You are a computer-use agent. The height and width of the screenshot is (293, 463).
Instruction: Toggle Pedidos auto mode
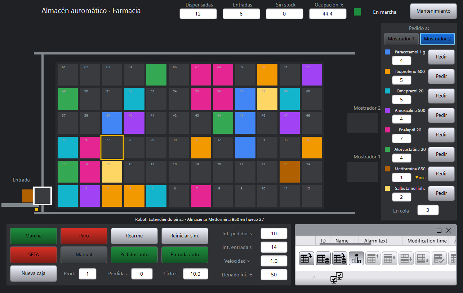(134, 254)
